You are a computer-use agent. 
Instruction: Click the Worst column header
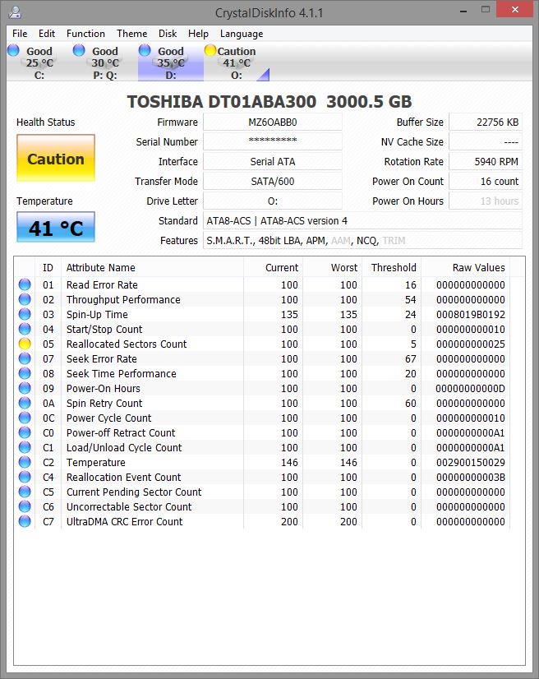tap(332, 268)
